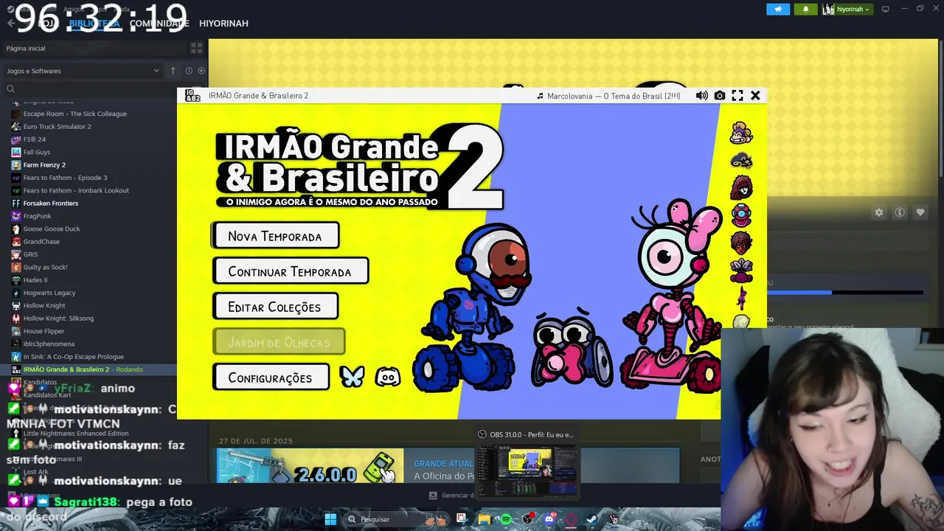Open Steam game info icon
The image size is (944, 531).
tap(900, 212)
